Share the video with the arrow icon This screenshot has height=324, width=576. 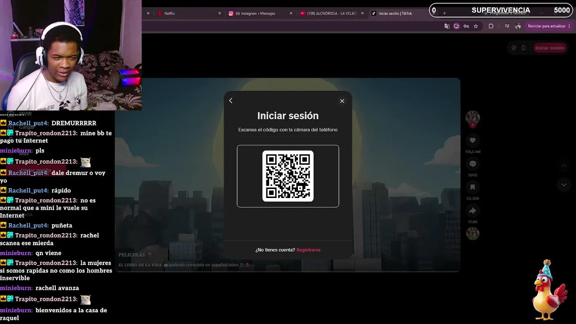click(x=472, y=211)
